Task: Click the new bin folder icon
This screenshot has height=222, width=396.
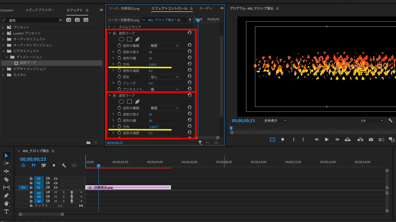Action: [88, 143]
